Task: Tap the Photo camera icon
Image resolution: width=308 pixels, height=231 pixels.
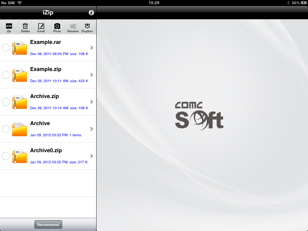Action: [x=57, y=26]
